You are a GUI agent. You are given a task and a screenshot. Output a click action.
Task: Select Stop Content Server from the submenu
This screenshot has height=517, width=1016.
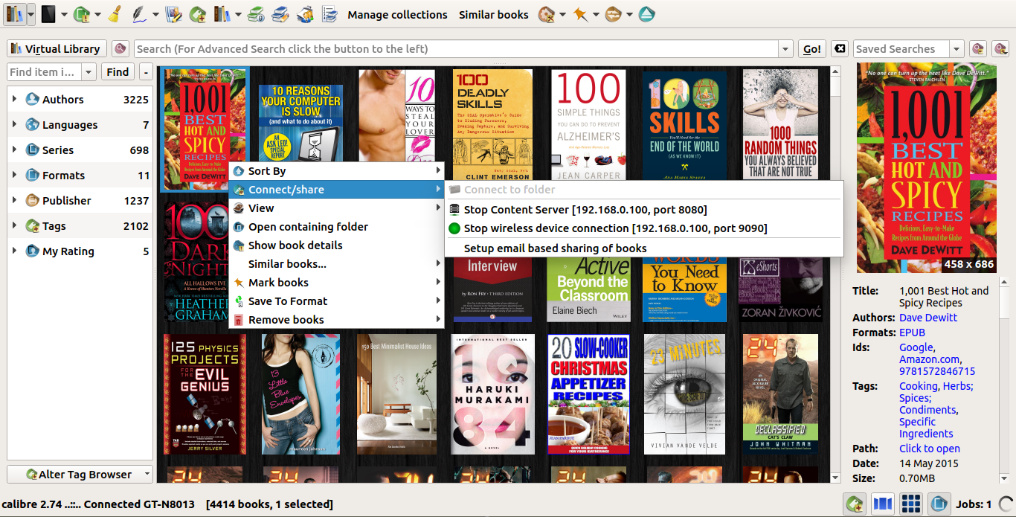click(x=585, y=210)
